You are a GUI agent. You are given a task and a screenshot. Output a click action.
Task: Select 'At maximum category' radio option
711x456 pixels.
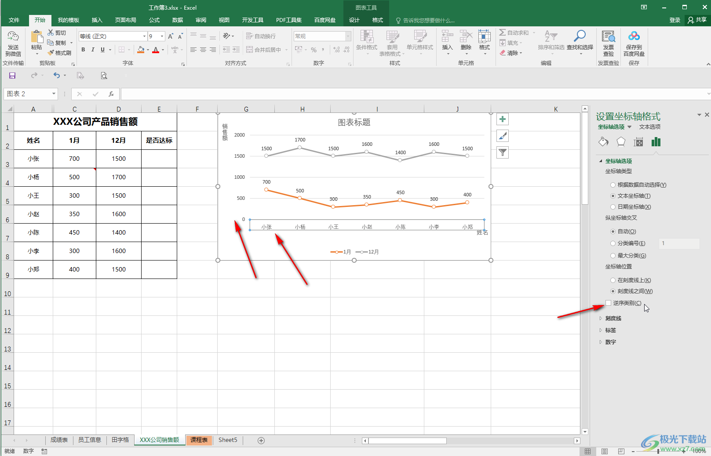(613, 256)
